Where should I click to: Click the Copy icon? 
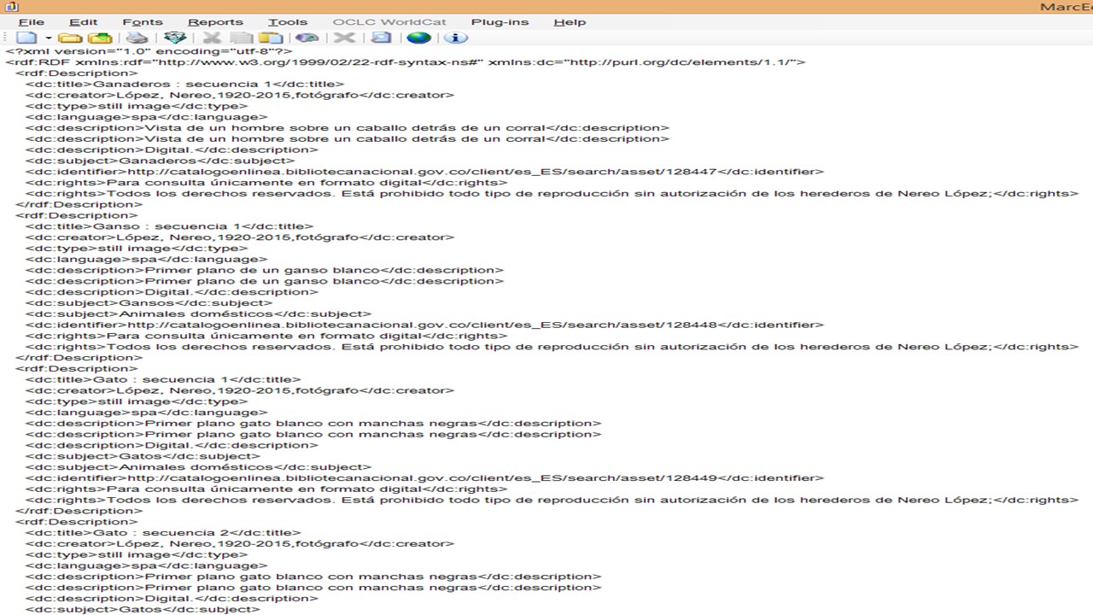pyautogui.click(x=242, y=38)
